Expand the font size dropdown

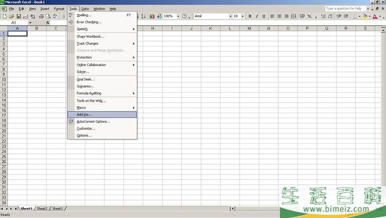tap(243, 16)
